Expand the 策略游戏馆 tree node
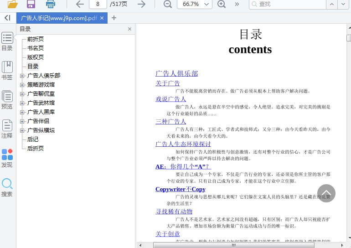 tap(22, 85)
